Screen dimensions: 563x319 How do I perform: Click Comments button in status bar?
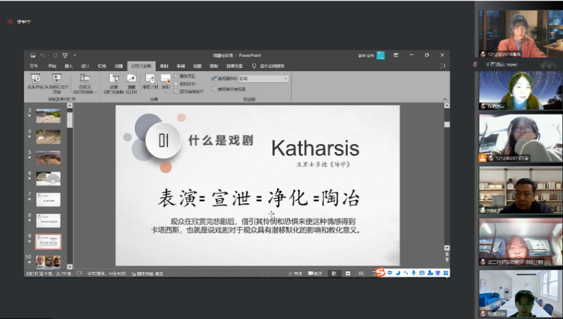[x=316, y=273]
